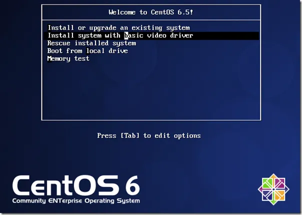Choose "Install system with basic video driver"
The image size is (302, 215).
tap(151, 36)
